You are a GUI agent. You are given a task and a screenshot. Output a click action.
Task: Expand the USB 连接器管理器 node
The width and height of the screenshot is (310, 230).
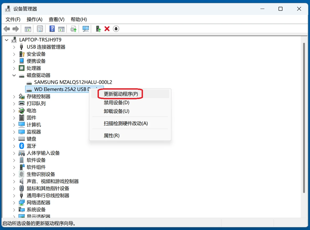14,47
